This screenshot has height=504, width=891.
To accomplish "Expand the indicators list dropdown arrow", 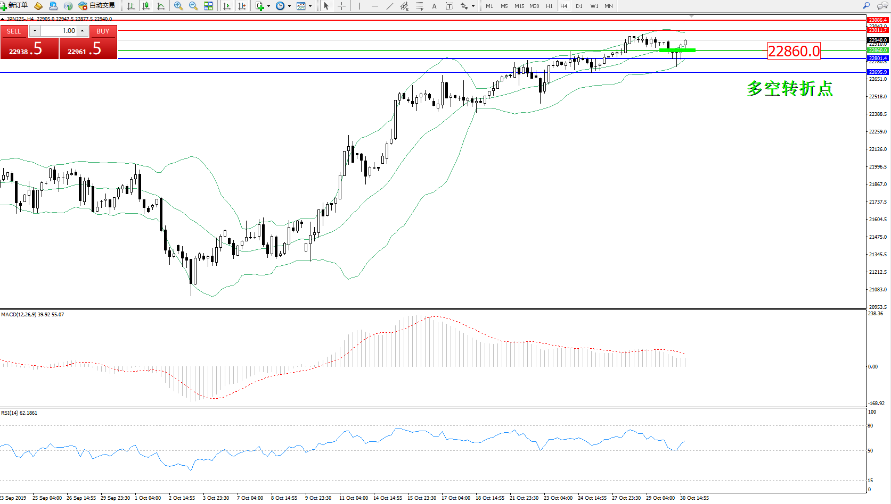I will [x=268, y=6].
